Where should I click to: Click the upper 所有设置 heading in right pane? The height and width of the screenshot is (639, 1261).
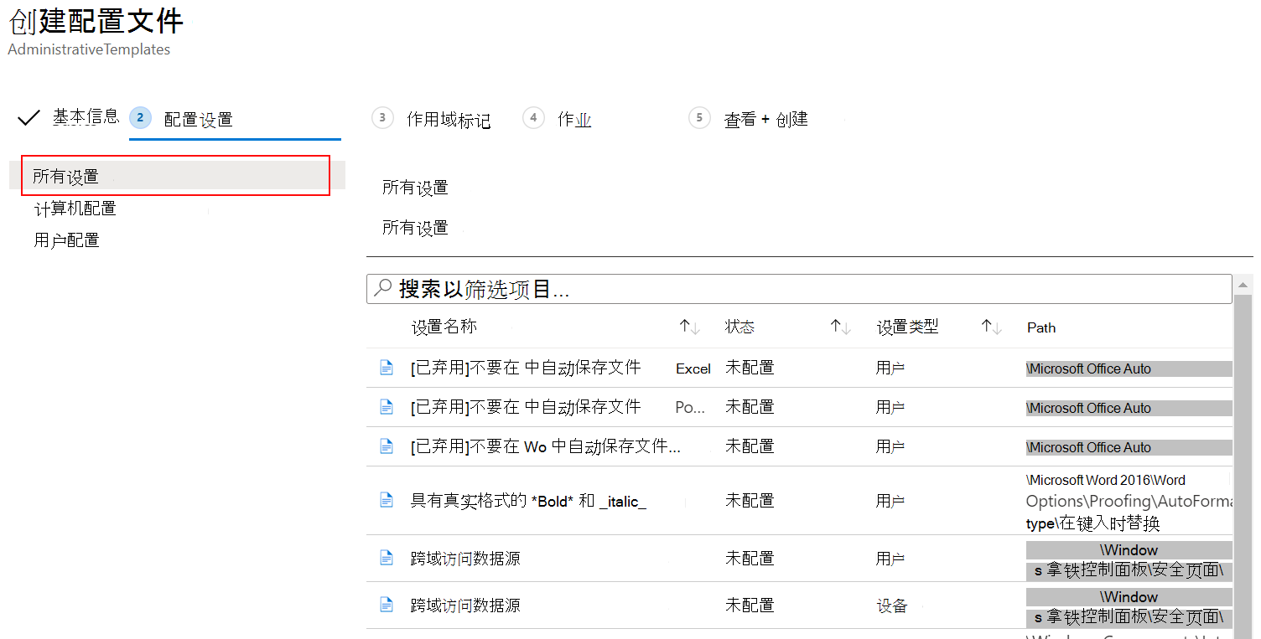415,188
